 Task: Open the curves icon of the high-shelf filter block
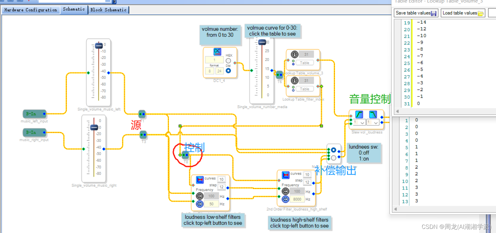(286, 175)
